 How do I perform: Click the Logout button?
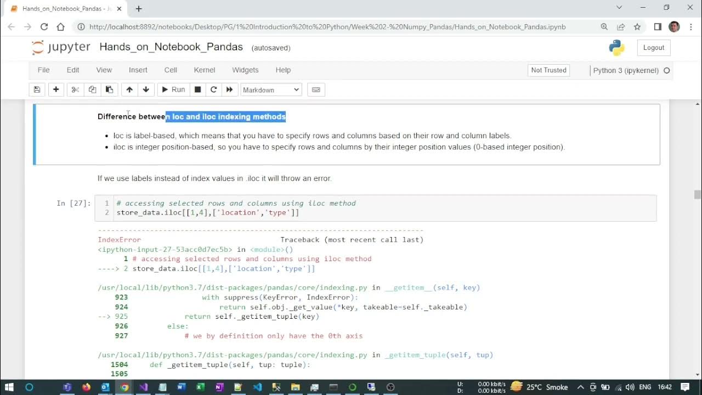tap(654, 48)
